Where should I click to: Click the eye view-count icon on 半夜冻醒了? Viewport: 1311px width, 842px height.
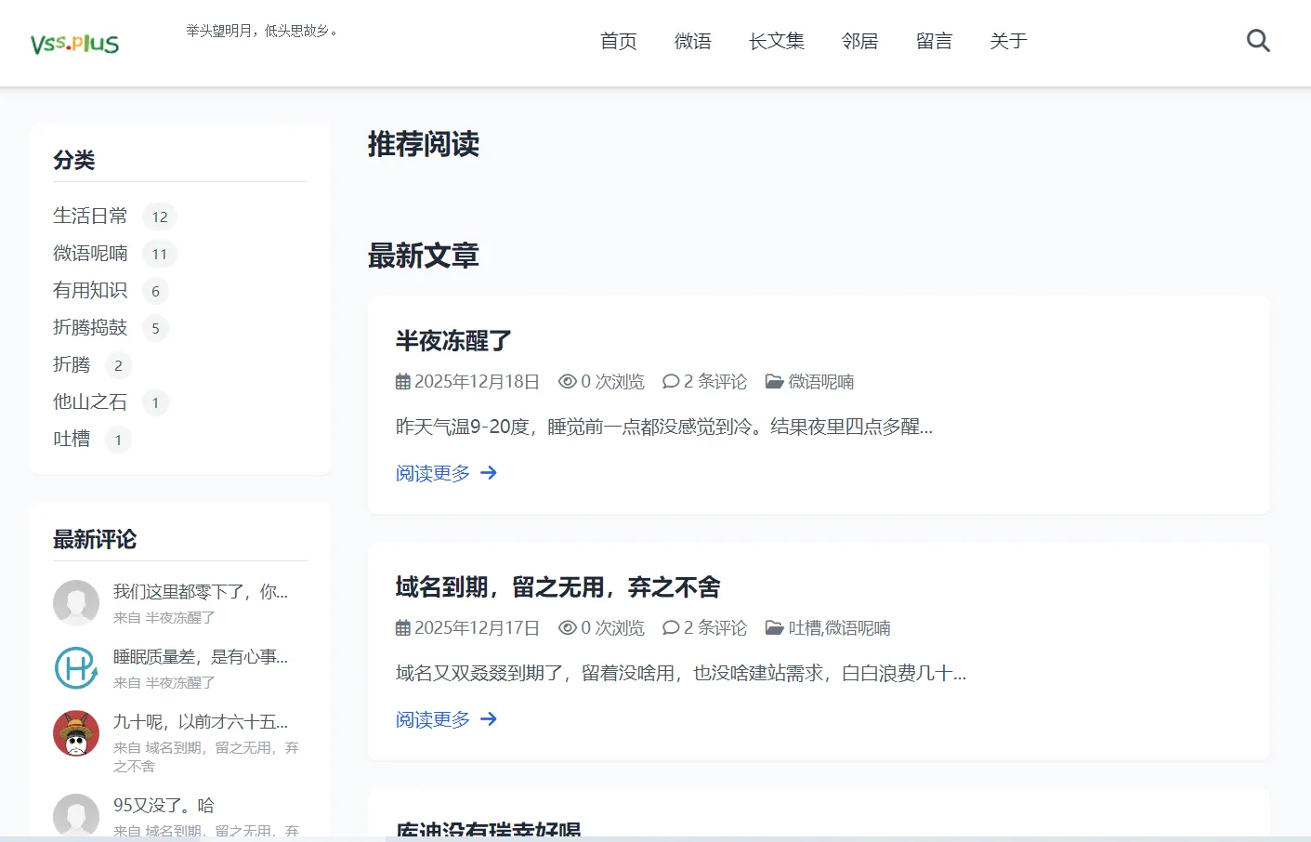pos(567,381)
